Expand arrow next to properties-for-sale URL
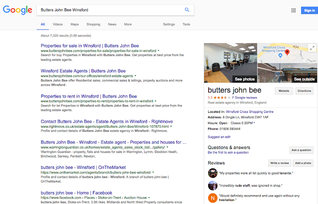 point(159,51)
